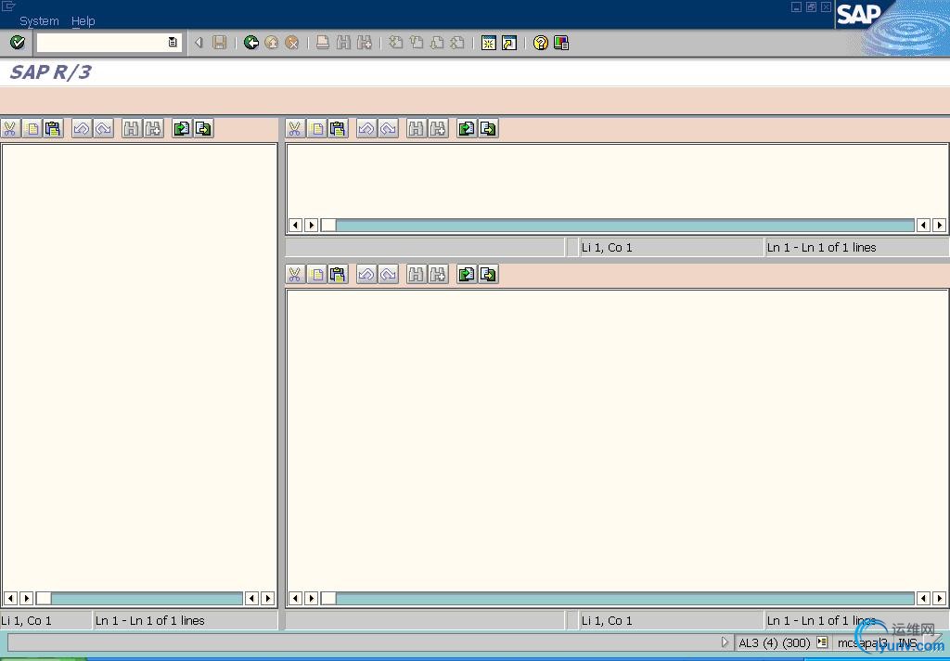
Task: Open the System menu
Action: [x=39, y=21]
